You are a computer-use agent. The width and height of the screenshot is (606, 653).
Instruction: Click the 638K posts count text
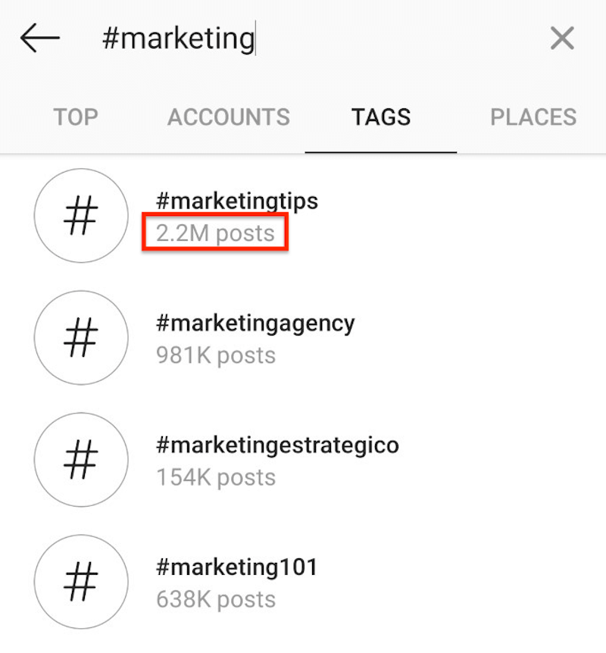click(216, 599)
